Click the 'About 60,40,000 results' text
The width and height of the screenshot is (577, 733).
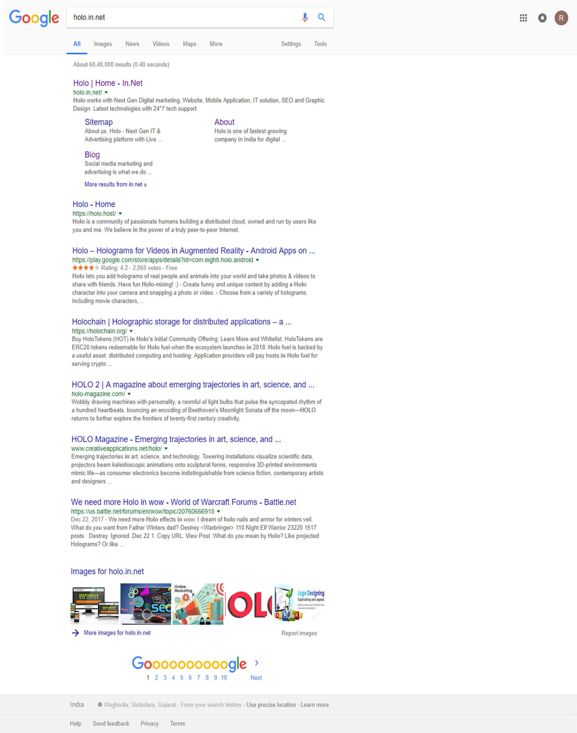click(x=121, y=65)
